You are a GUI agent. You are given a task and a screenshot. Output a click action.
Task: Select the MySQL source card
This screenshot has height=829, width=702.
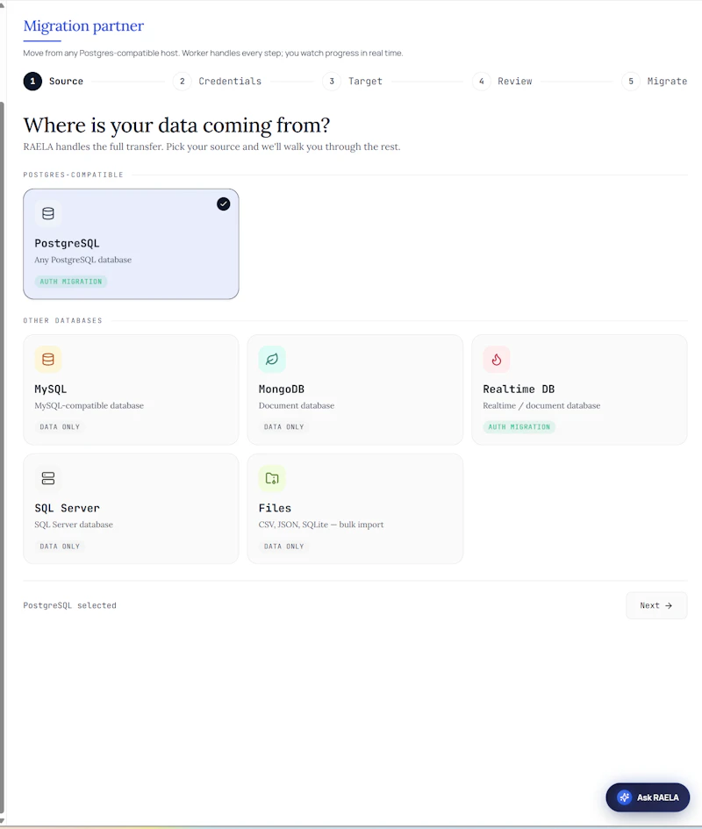point(132,389)
